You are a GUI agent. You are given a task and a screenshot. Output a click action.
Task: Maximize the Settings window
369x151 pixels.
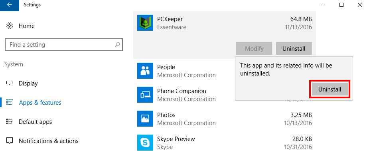click(x=341, y=5)
